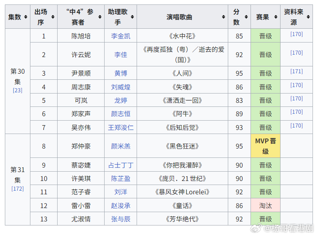Open reference [23] under 第30集
Screen dimensions: 317x236
(17, 90)
